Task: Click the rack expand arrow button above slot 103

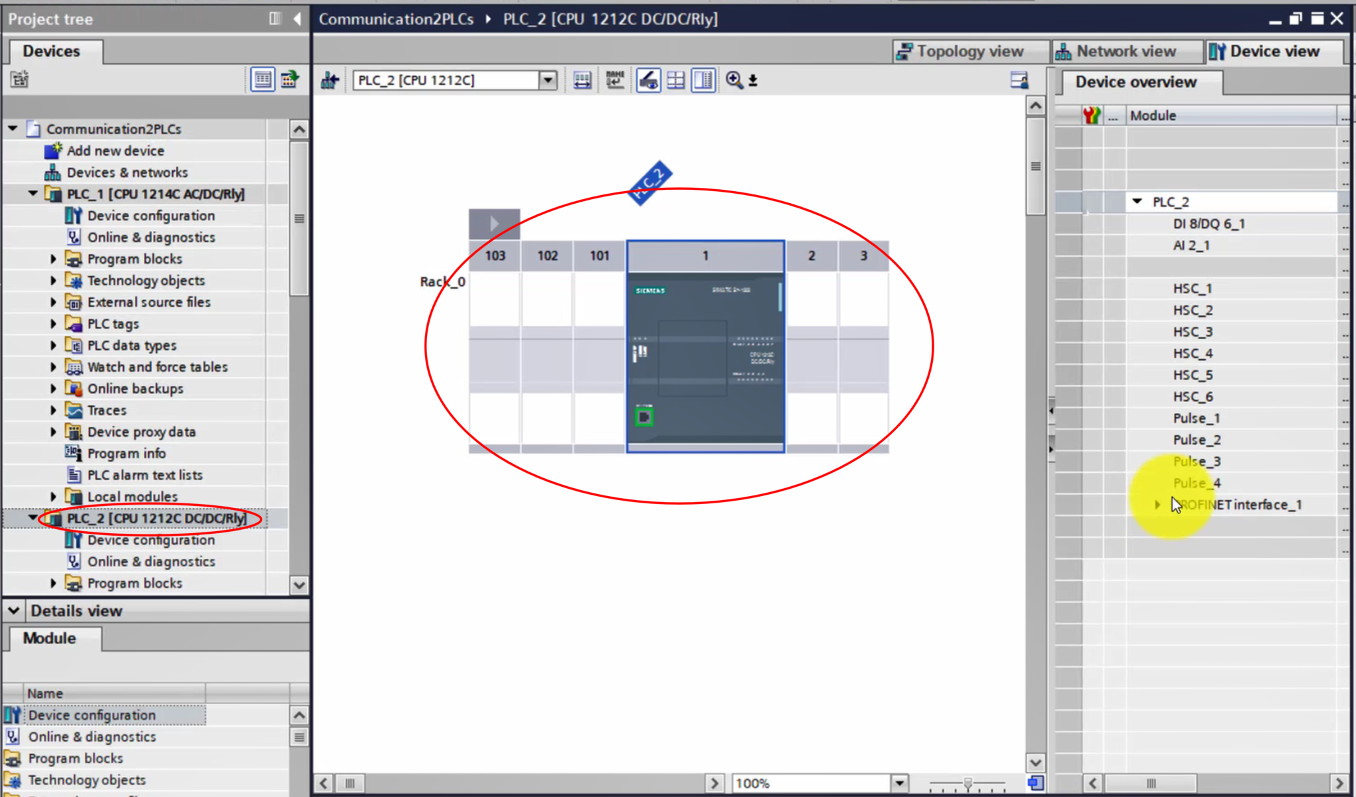Action: (x=495, y=224)
